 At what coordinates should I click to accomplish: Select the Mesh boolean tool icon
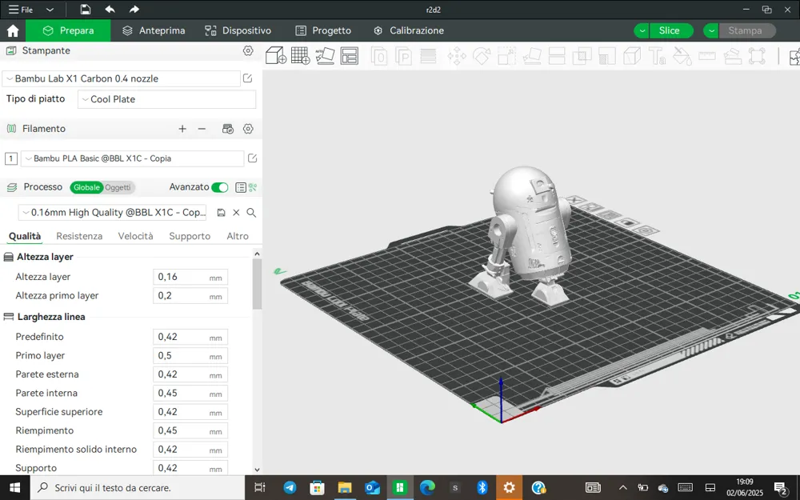pos(582,56)
